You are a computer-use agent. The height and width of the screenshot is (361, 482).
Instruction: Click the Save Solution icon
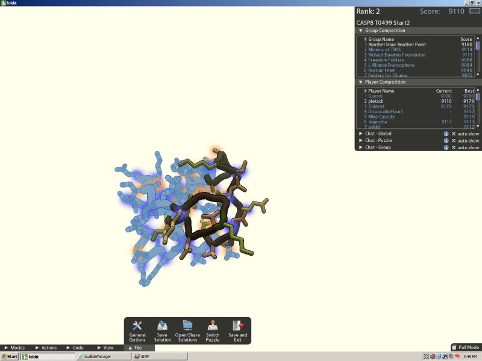coord(162,326)
